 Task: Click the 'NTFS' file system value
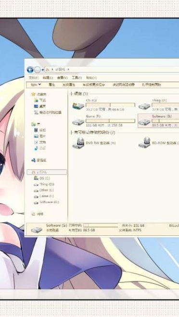(137, 230)
